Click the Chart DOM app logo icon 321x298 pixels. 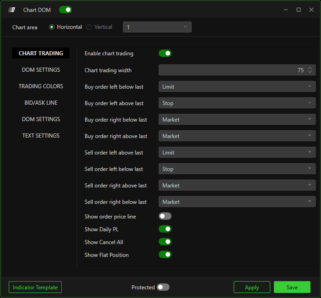pos(12,10)
